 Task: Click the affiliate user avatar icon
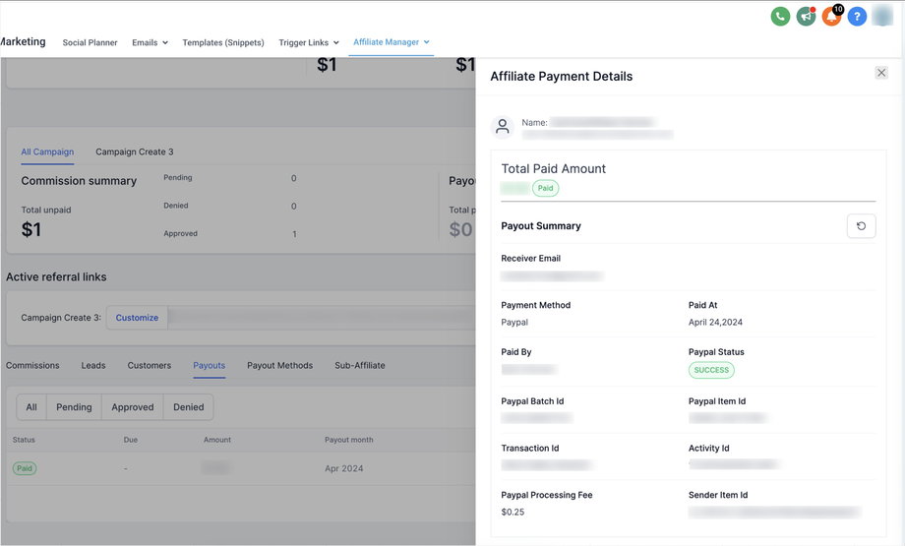[503, 127]
